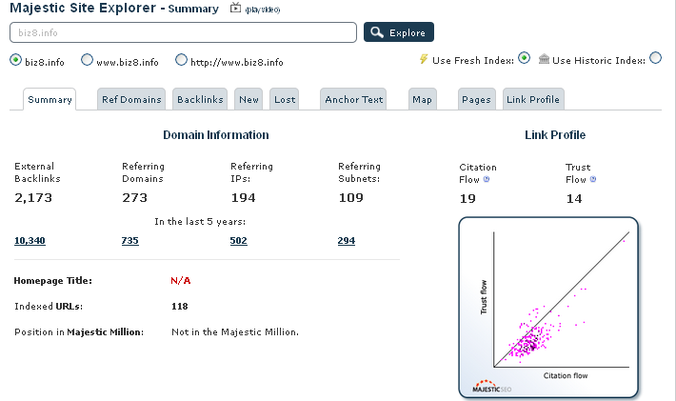Viewport: 676px width, 401px height.
Task: Open the 10,340 backlinks link
Action: point(30,241)
